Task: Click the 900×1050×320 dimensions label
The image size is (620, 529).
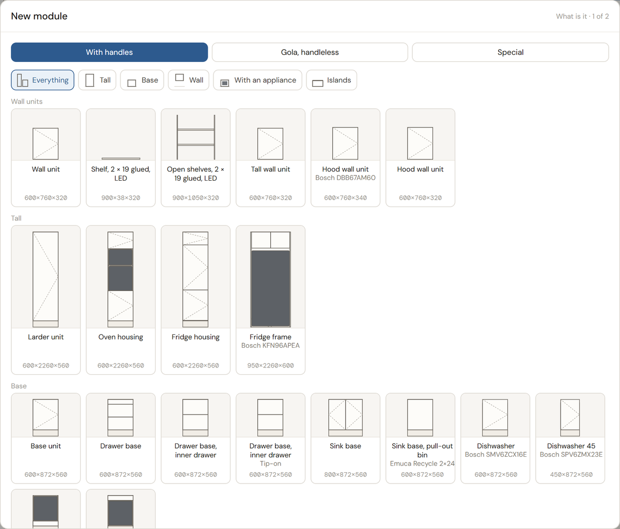Action: coord(196,198)
